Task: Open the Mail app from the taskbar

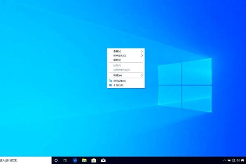Action: point(103,160)
